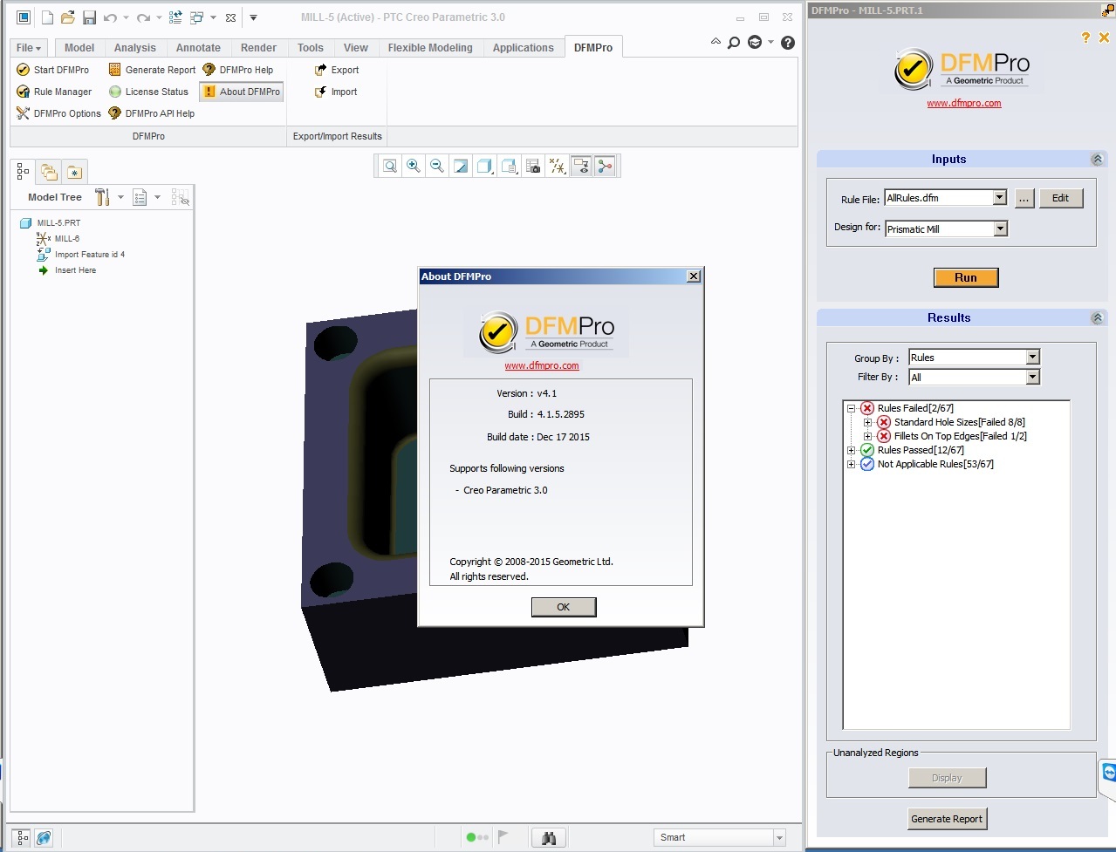Image resolution: width=1116 pixels, height=852 pixels.
Task: Click Generate Report in the ribbon
Action: click(152, 70)
